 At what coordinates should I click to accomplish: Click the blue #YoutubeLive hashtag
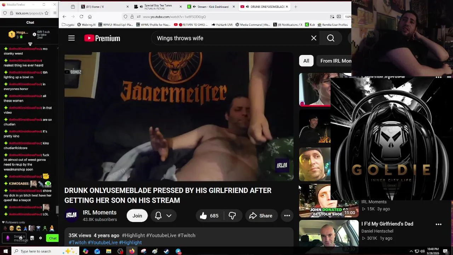click(103, 242)
